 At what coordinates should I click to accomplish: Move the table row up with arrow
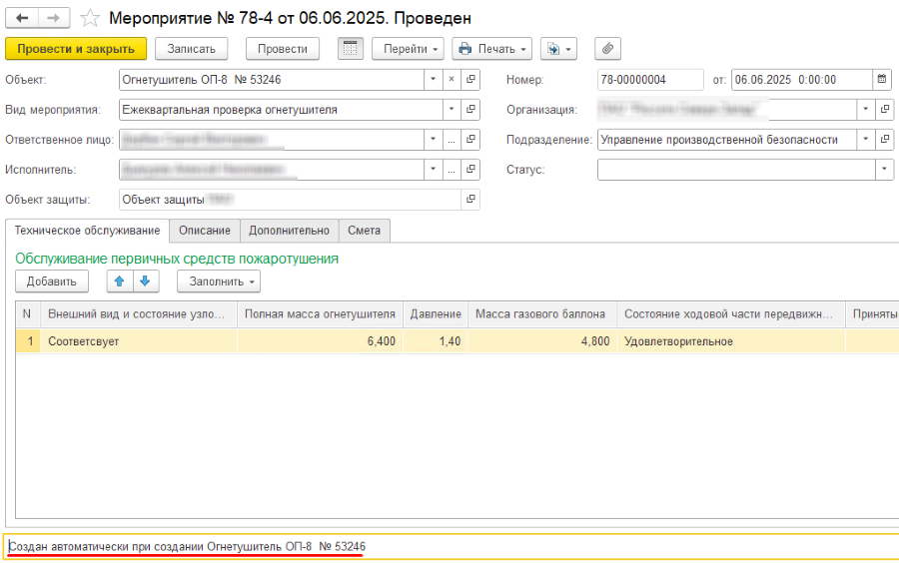(x=120, y=281)
